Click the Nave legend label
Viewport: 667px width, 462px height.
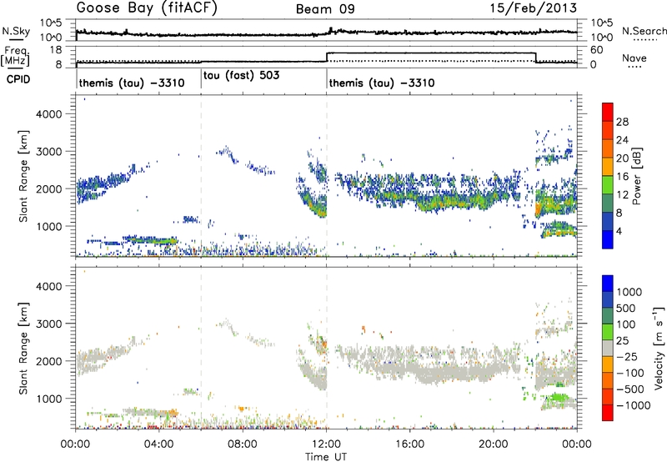click(x=634, y=58)
